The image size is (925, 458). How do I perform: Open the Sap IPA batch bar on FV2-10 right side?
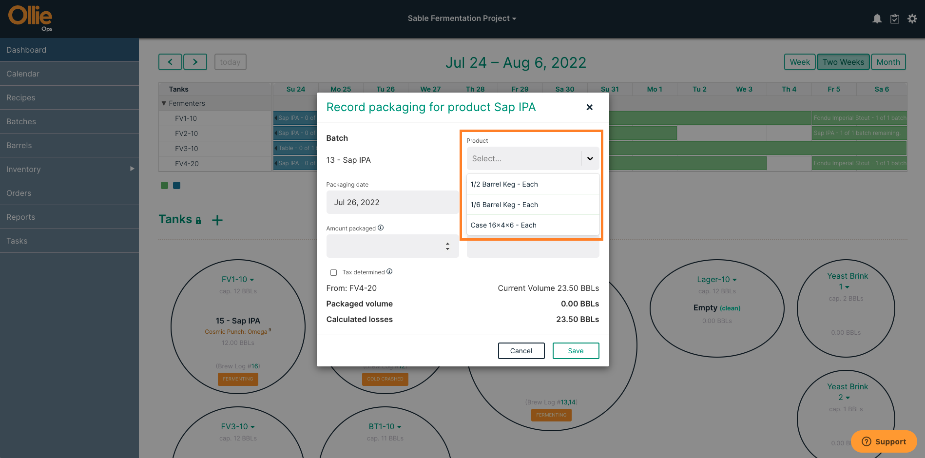[859, 133]
